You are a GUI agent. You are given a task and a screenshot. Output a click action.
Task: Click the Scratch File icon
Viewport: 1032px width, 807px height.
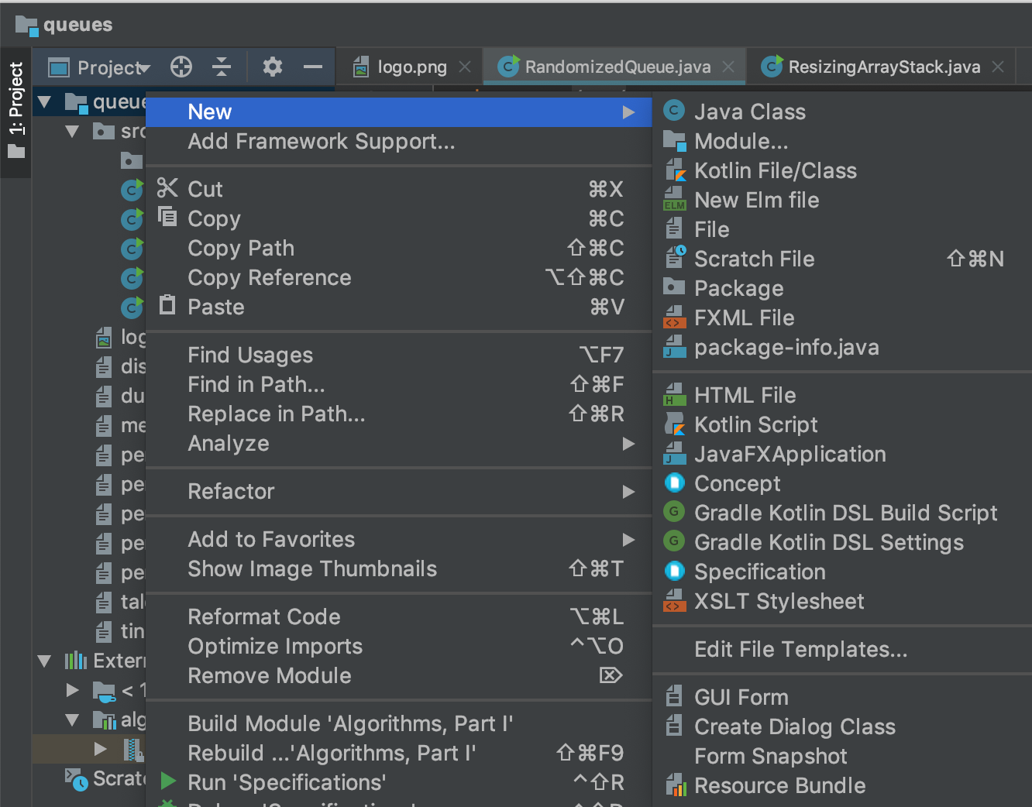coord(676,257)
